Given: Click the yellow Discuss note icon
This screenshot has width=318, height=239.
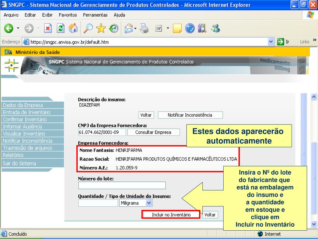Looking at the screenshot, I should point(177,28).
